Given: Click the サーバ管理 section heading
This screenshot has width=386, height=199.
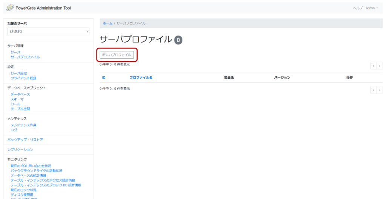Looking at the screenshot, I should click(15, 46).
